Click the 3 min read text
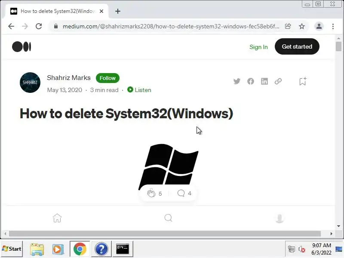 (x=104, y=90)
